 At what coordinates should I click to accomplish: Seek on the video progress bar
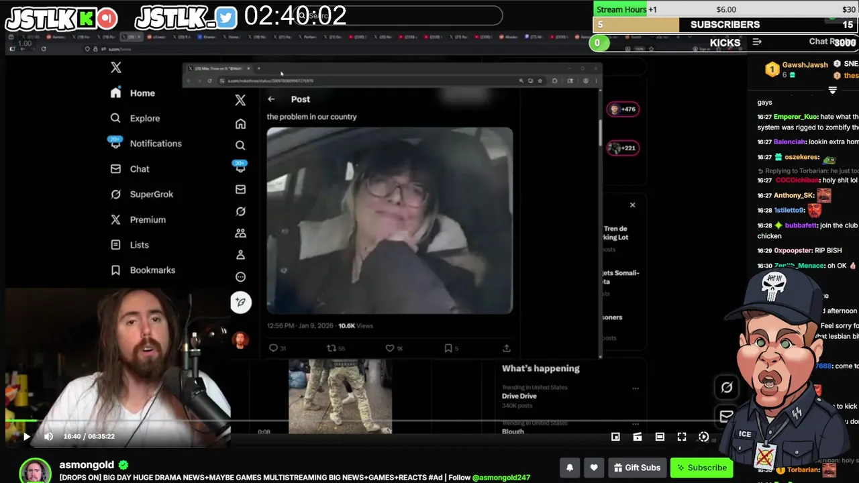coord(362,421)
